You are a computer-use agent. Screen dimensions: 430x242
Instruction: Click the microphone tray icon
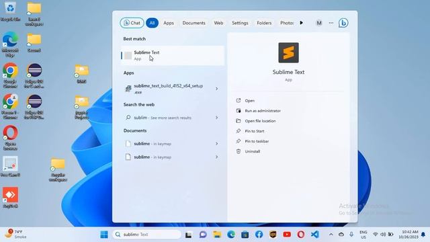tap(351, 235)
